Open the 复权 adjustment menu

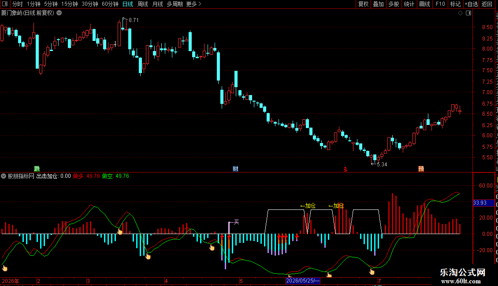[363, 4]
